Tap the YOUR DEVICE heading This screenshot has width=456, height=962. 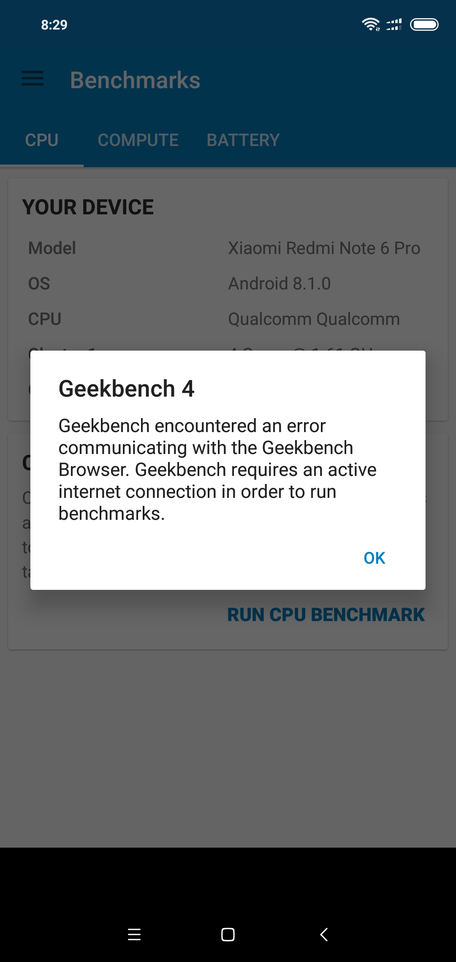[88, 207]
